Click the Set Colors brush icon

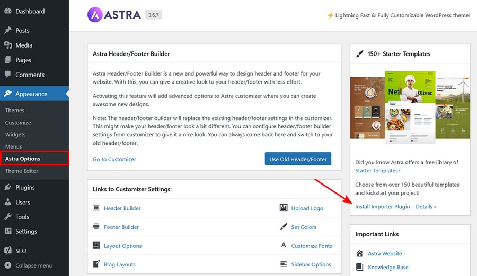click(x=284, y=227)
